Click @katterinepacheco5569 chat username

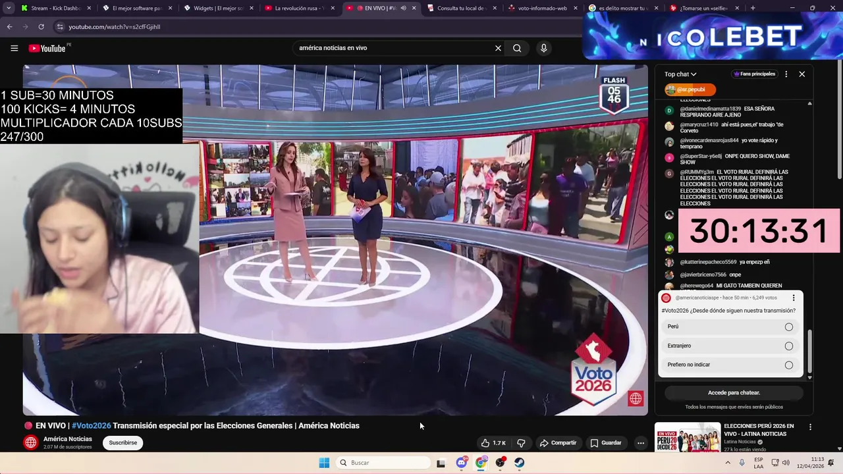(x=708, y=262)
